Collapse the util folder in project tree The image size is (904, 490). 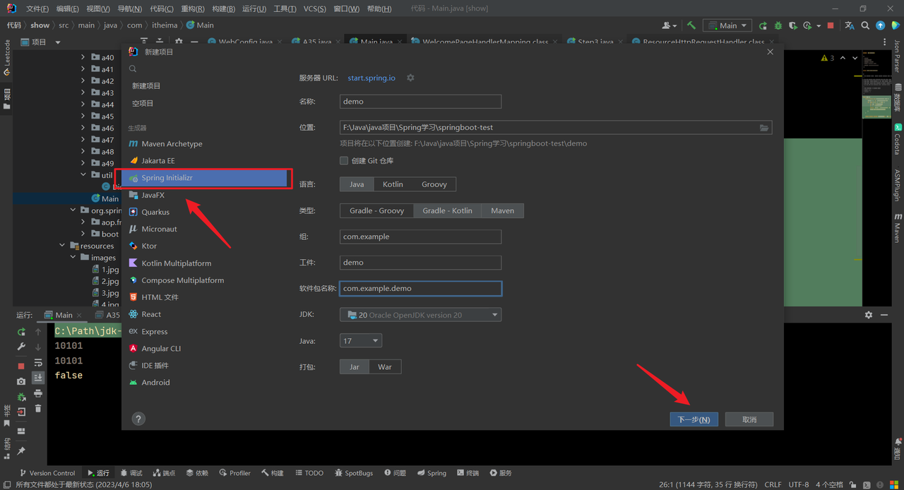pos(83,175)
